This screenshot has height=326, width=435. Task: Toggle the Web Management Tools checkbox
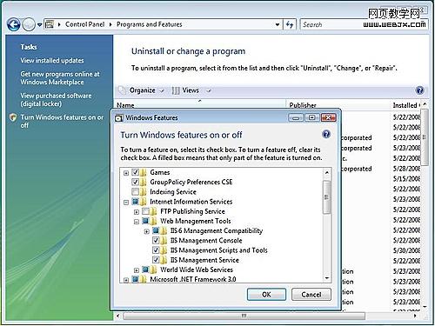click(x=145, y=221)
